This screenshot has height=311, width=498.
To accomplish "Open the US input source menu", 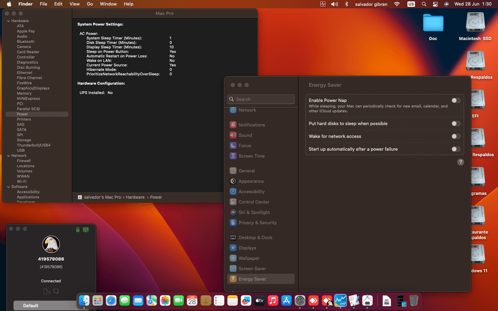I will pos(411,4).
